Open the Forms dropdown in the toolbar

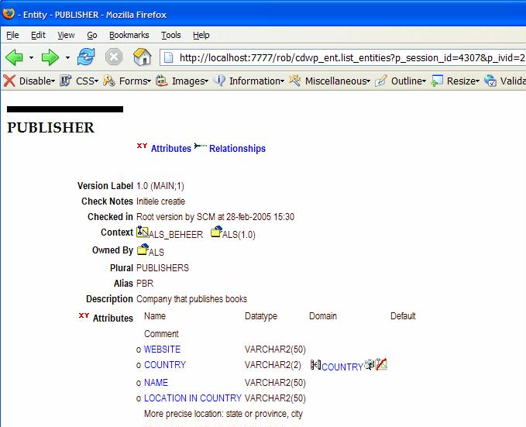(128, 81)
